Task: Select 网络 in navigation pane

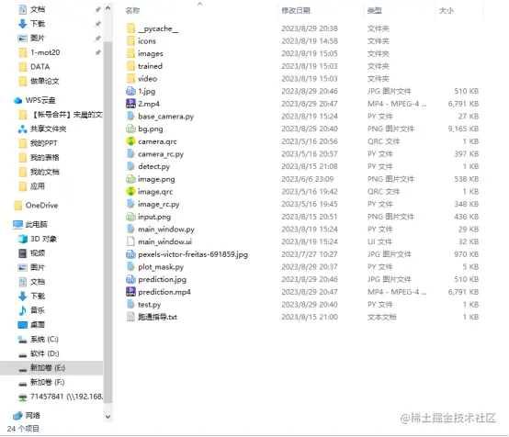Action: click(33, 416)
